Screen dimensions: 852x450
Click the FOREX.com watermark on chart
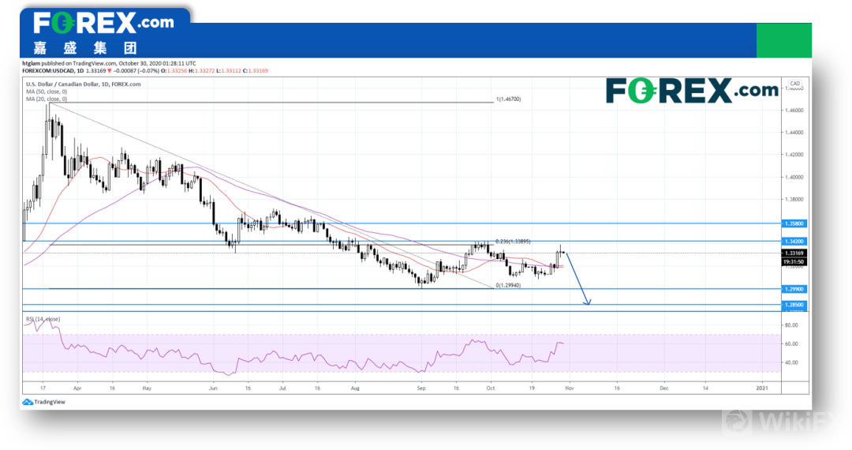(692, 91)
